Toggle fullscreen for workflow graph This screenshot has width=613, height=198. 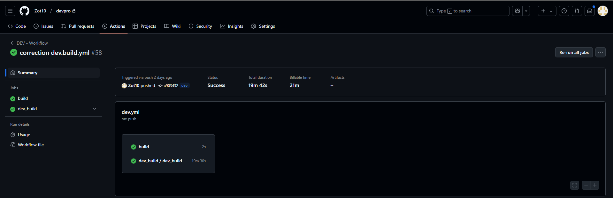pyautogui.click(x=575, y=185)
